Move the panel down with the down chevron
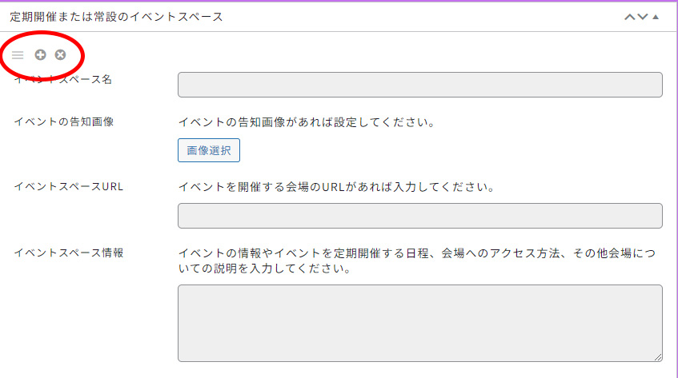 coord(642,17)
